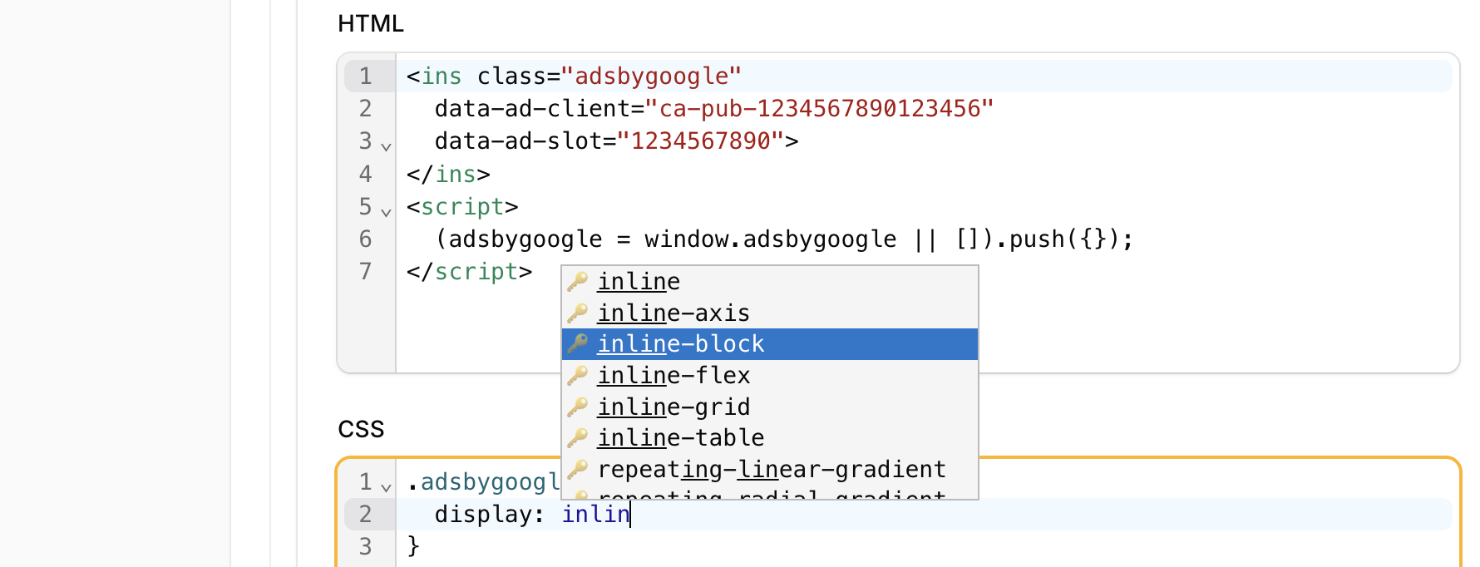Click the '.push({});' code on line 6
The width and height of the screenshot is (1480, 567).
click(x=1063, y=239)
